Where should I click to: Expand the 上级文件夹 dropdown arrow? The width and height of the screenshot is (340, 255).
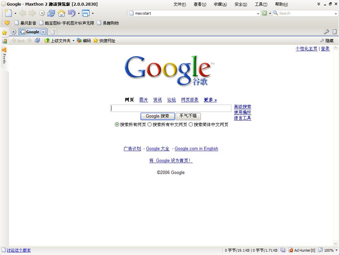click(x=73, y=41)
